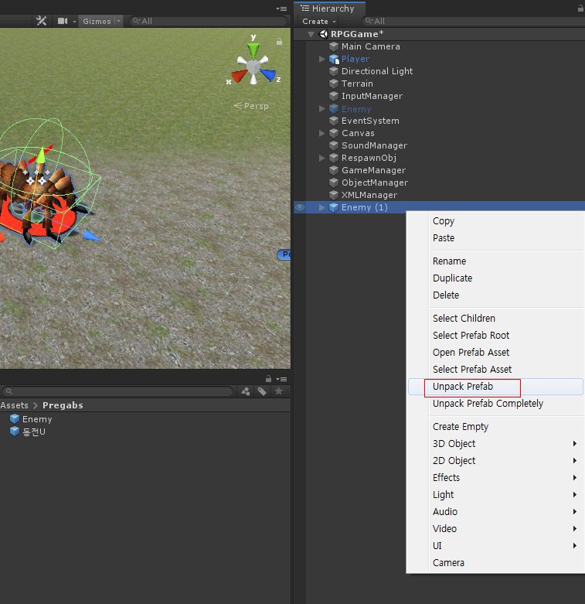This screenshot has width=585, height=604.
Task: Click the green Y axis cone on gizmo
Action: click(253, 50)
